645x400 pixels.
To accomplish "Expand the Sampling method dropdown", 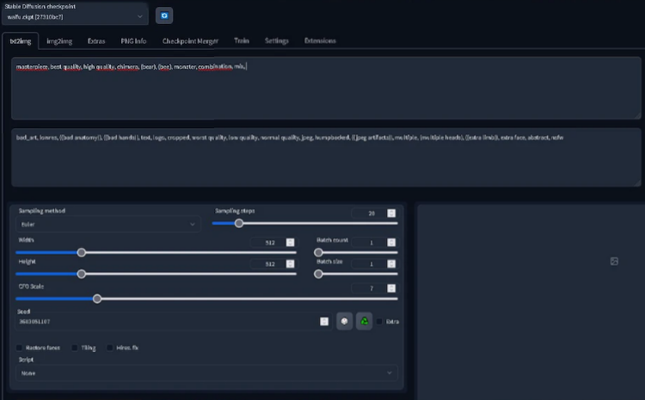I will [x=107, y=225].
